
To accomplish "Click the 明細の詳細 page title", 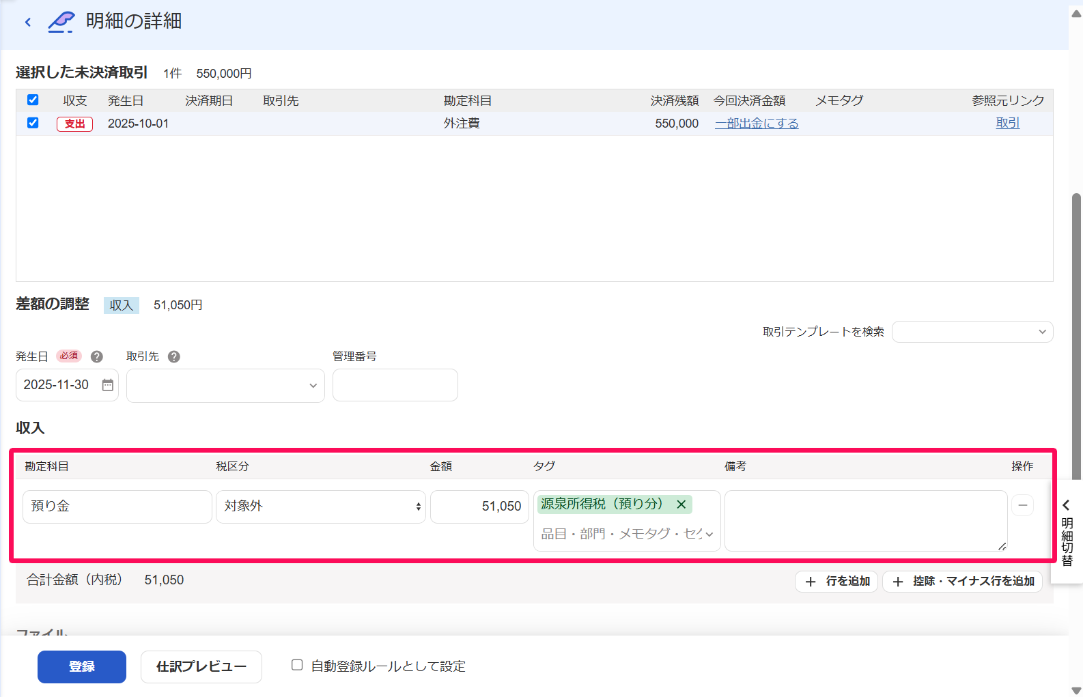I will [x=134, y=21].
